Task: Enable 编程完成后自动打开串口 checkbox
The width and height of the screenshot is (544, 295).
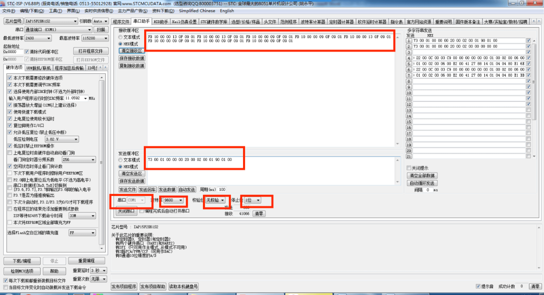Action: (141, 211)
